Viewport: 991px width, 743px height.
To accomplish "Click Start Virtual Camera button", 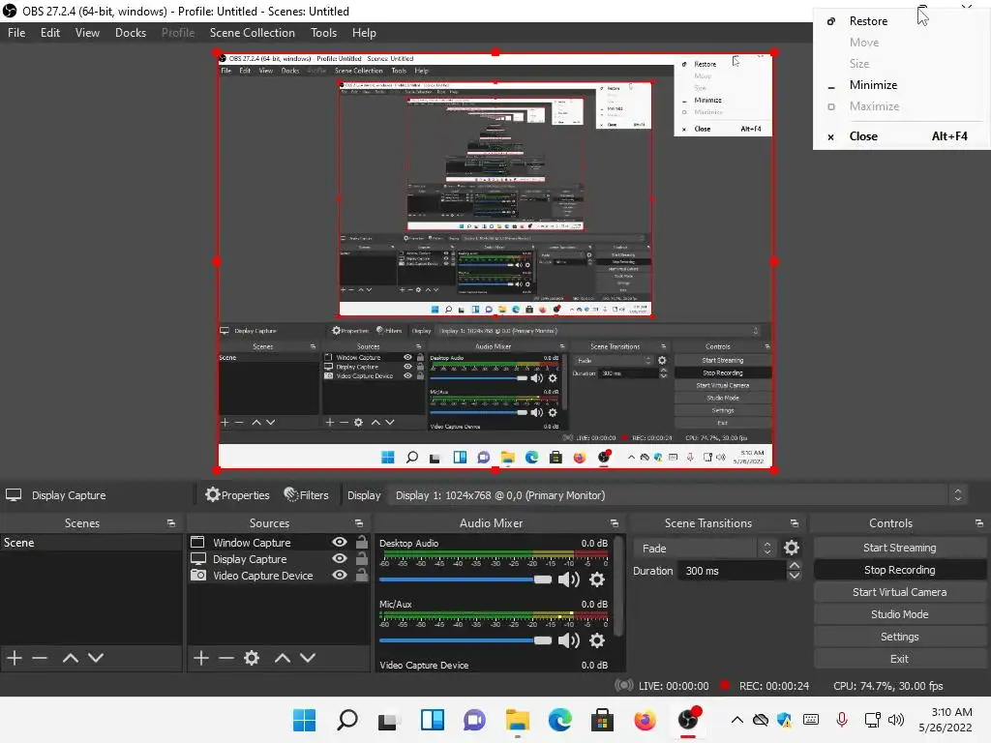I will pos(899,592).
